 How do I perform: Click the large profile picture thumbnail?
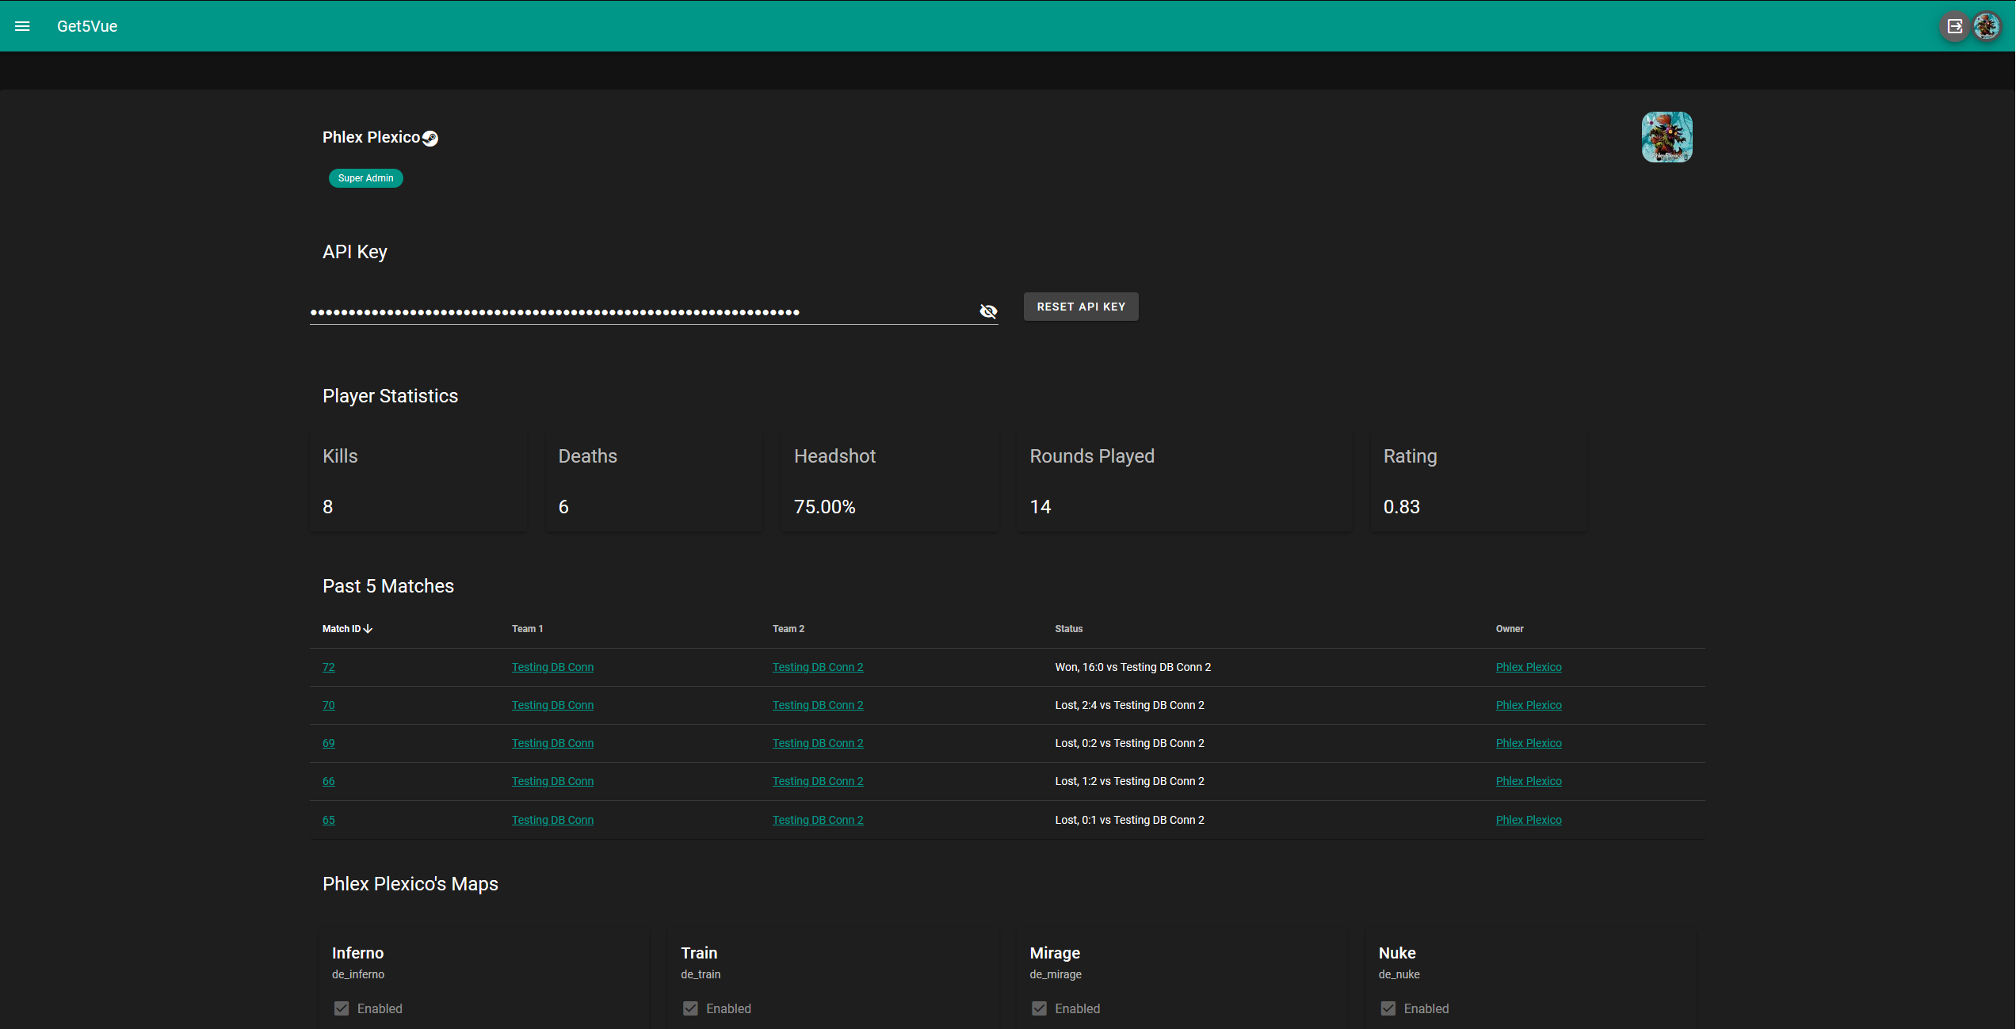pos(1667,137)
